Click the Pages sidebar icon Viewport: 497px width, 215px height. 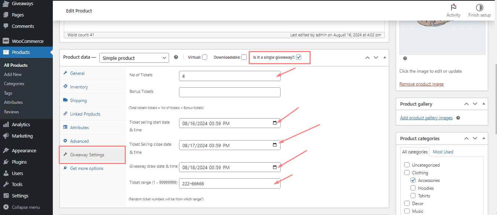pos(6,15)
